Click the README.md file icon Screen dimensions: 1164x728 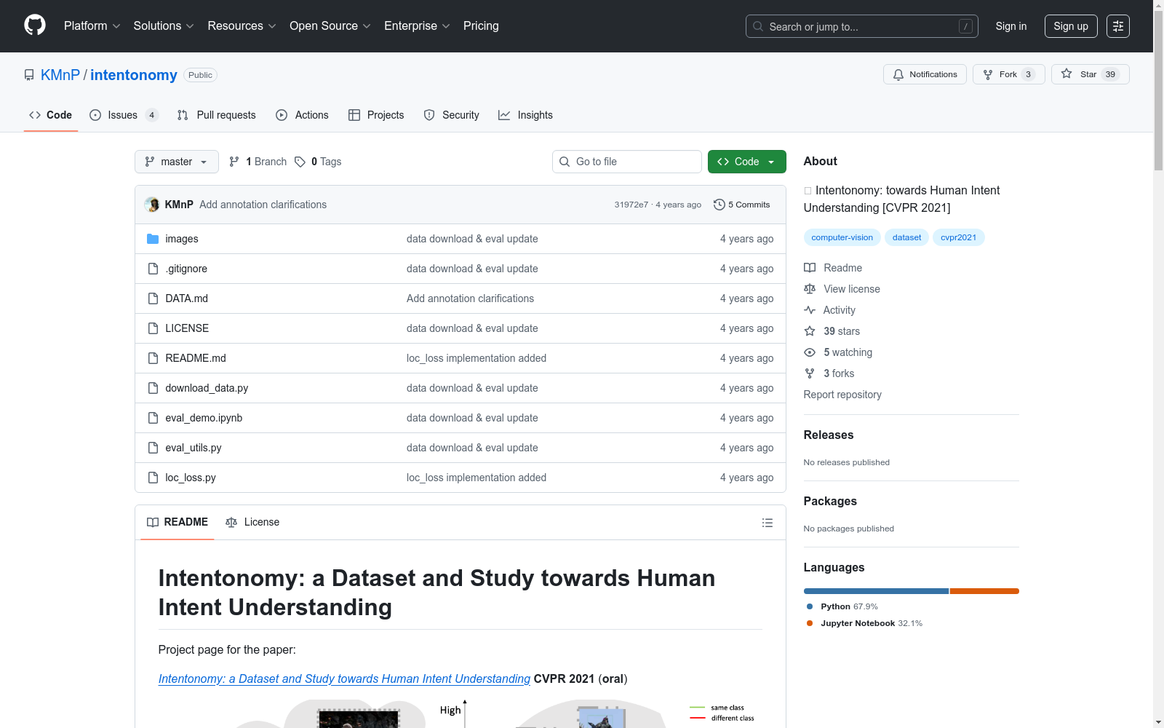pos(153,358)
